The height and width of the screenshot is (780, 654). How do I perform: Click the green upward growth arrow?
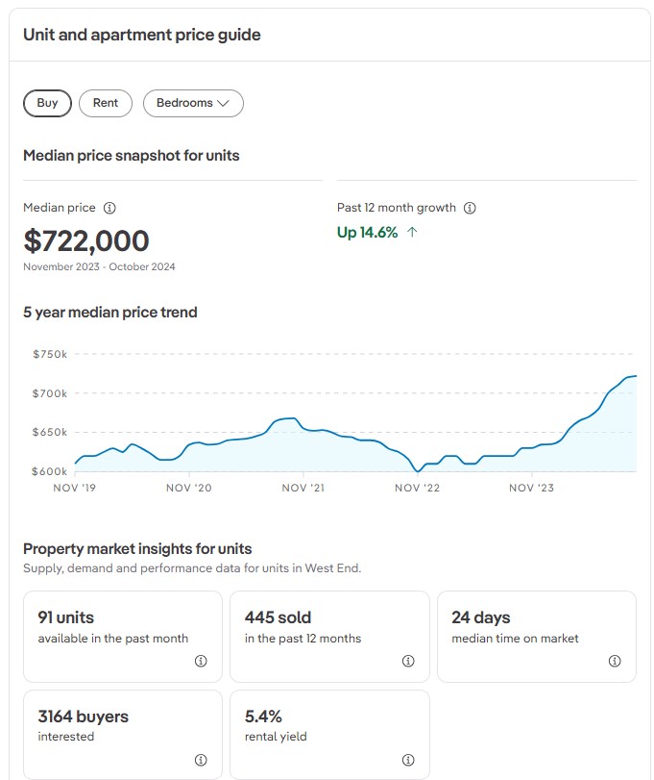412,232
